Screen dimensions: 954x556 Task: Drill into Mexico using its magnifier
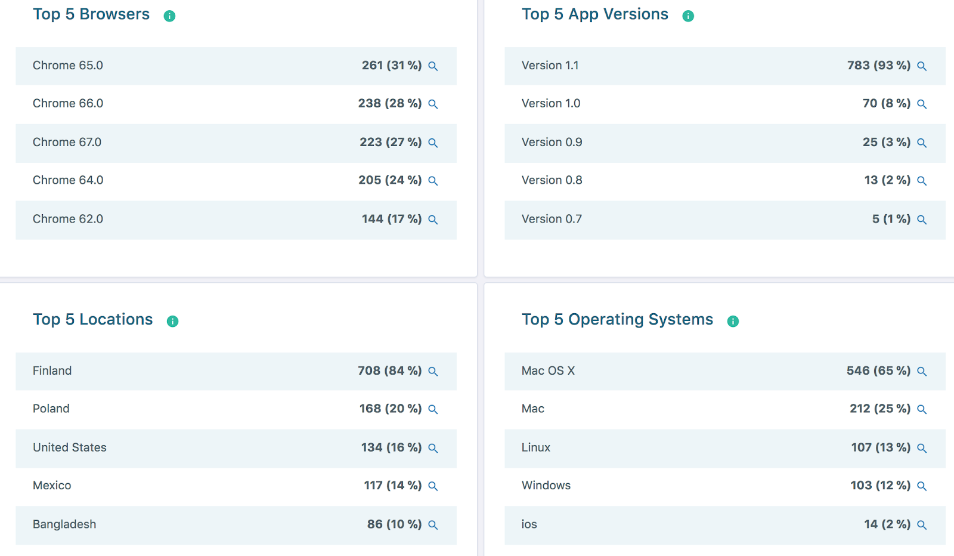tap(433, 486)
